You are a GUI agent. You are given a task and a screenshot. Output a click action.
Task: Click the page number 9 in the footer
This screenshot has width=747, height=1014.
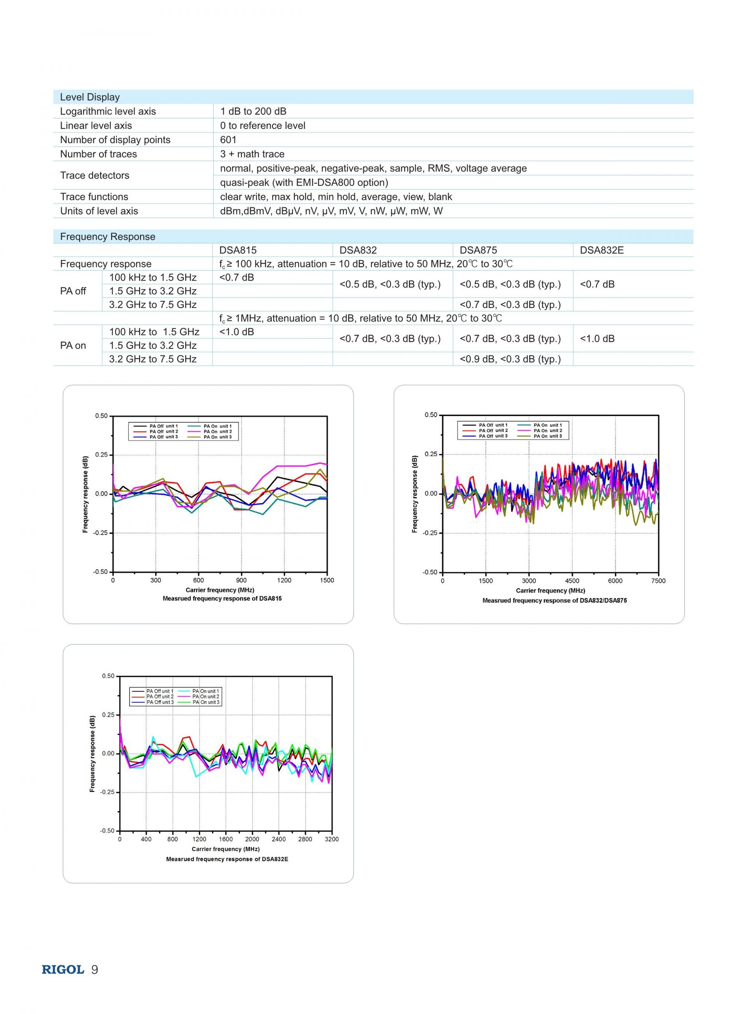click(x=95, y=970)
